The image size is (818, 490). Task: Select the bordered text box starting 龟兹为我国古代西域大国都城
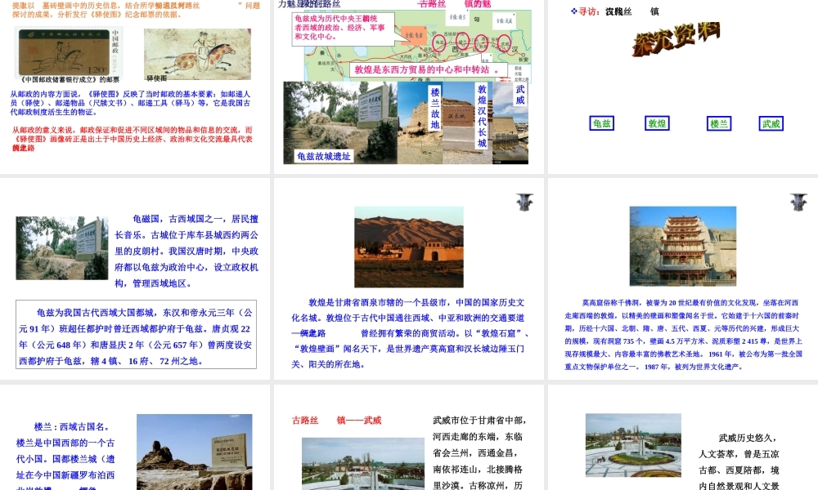[136, 334]
